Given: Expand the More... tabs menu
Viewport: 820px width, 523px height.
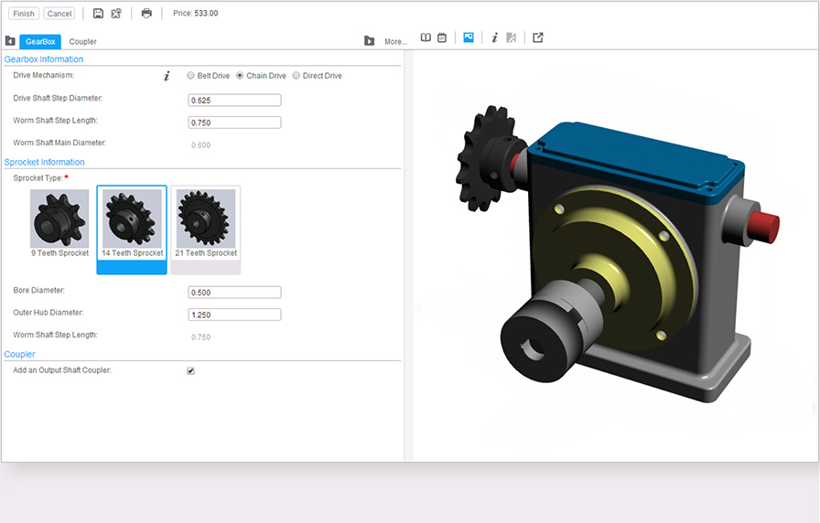Looking at the screenshot, I should point(395,42).
